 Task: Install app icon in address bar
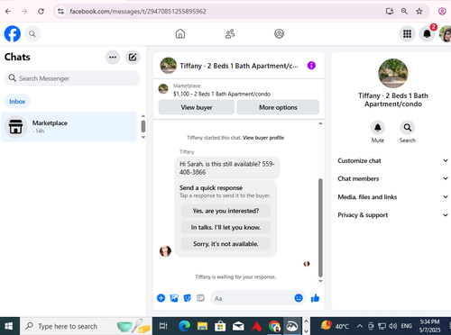tap(390, 12)
